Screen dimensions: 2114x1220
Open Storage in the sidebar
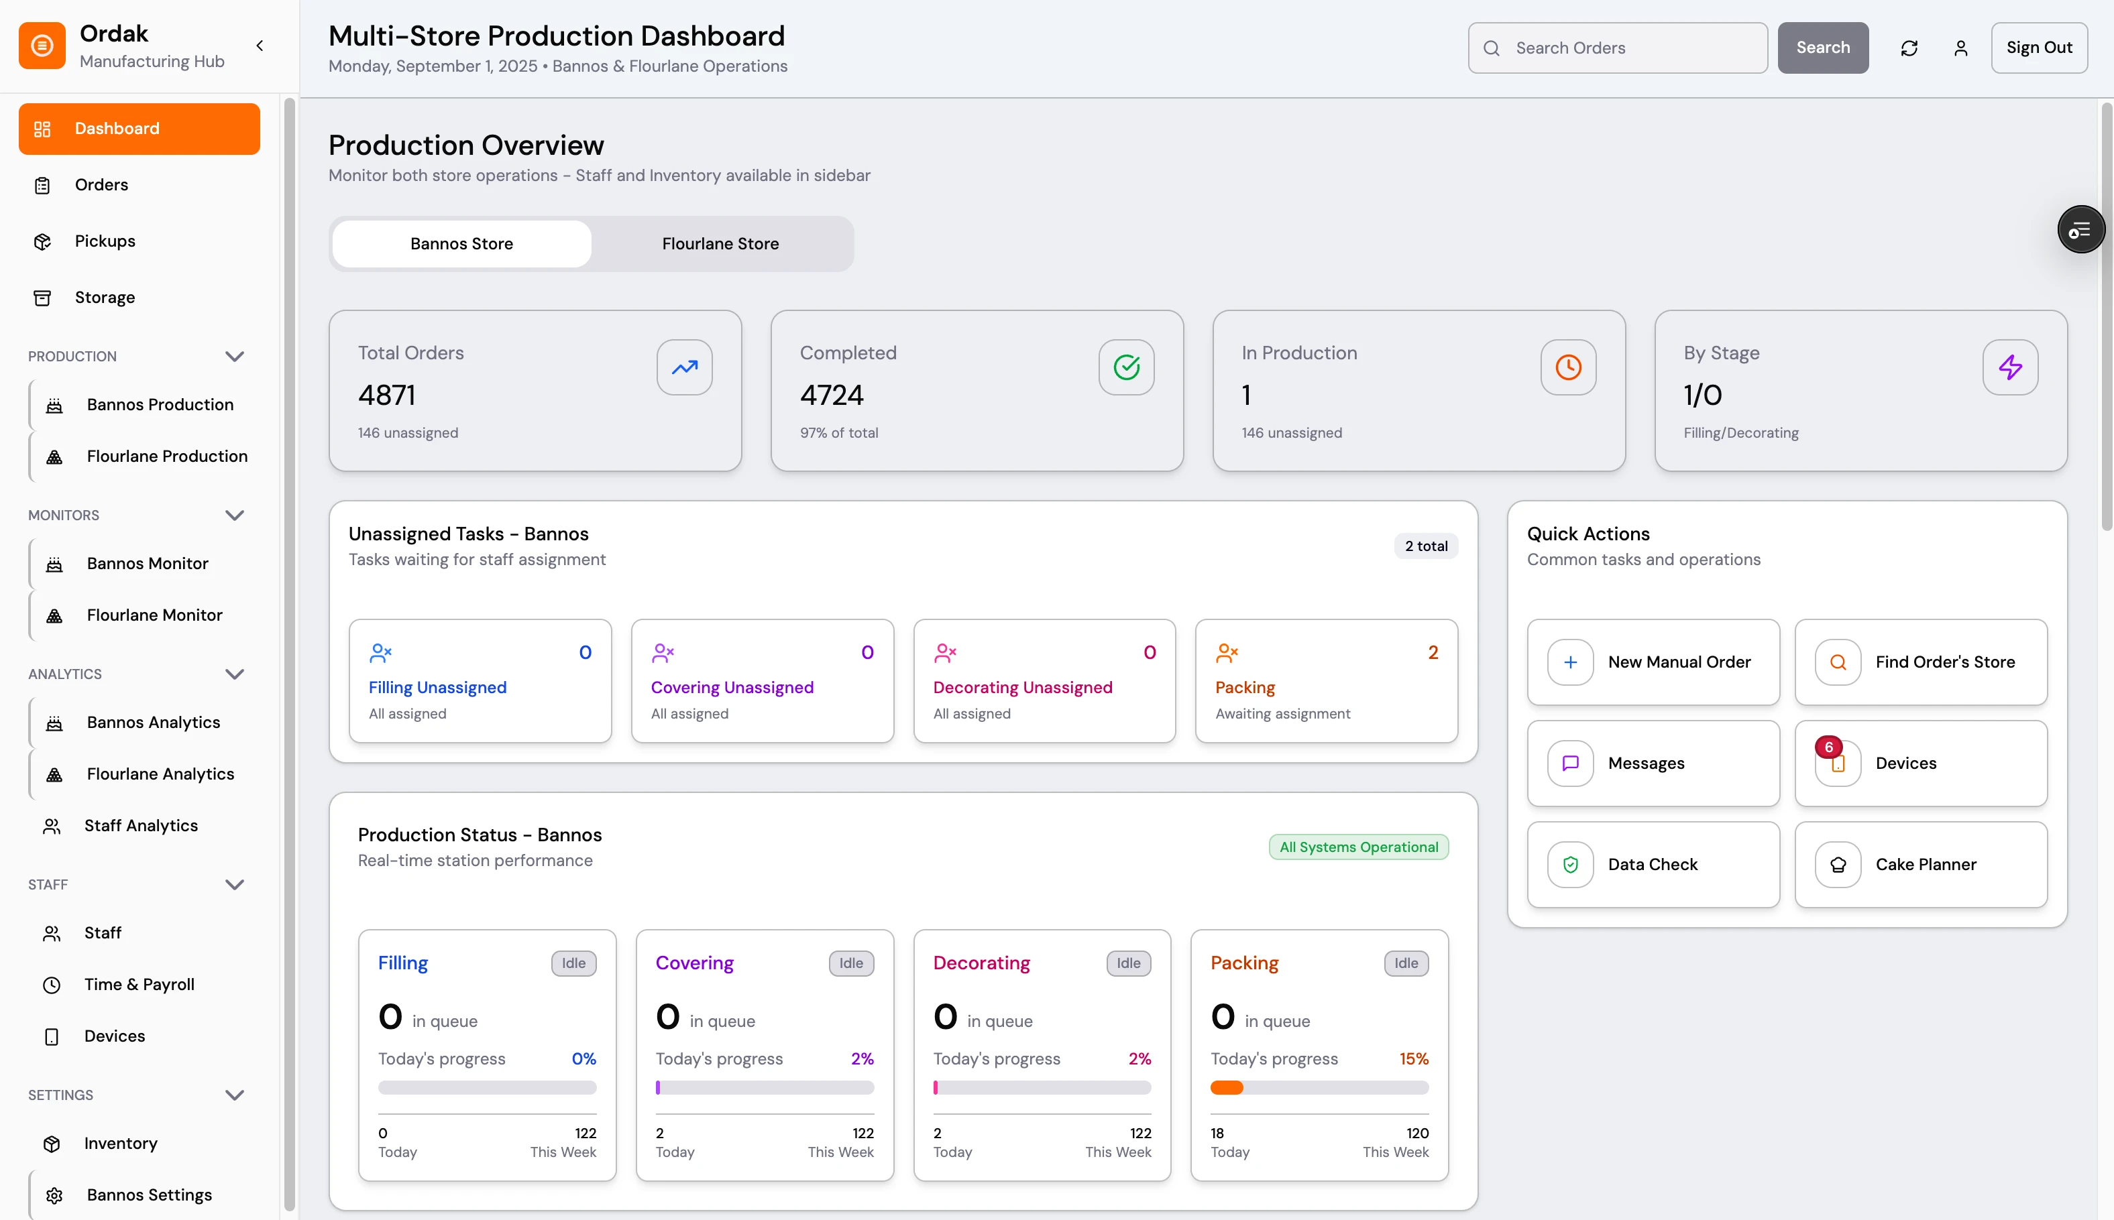139,298
